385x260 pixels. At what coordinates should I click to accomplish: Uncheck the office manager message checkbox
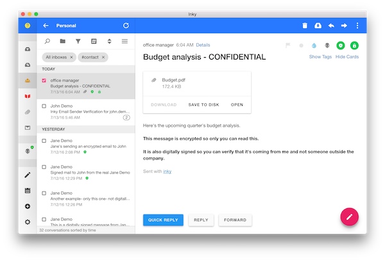44,81
